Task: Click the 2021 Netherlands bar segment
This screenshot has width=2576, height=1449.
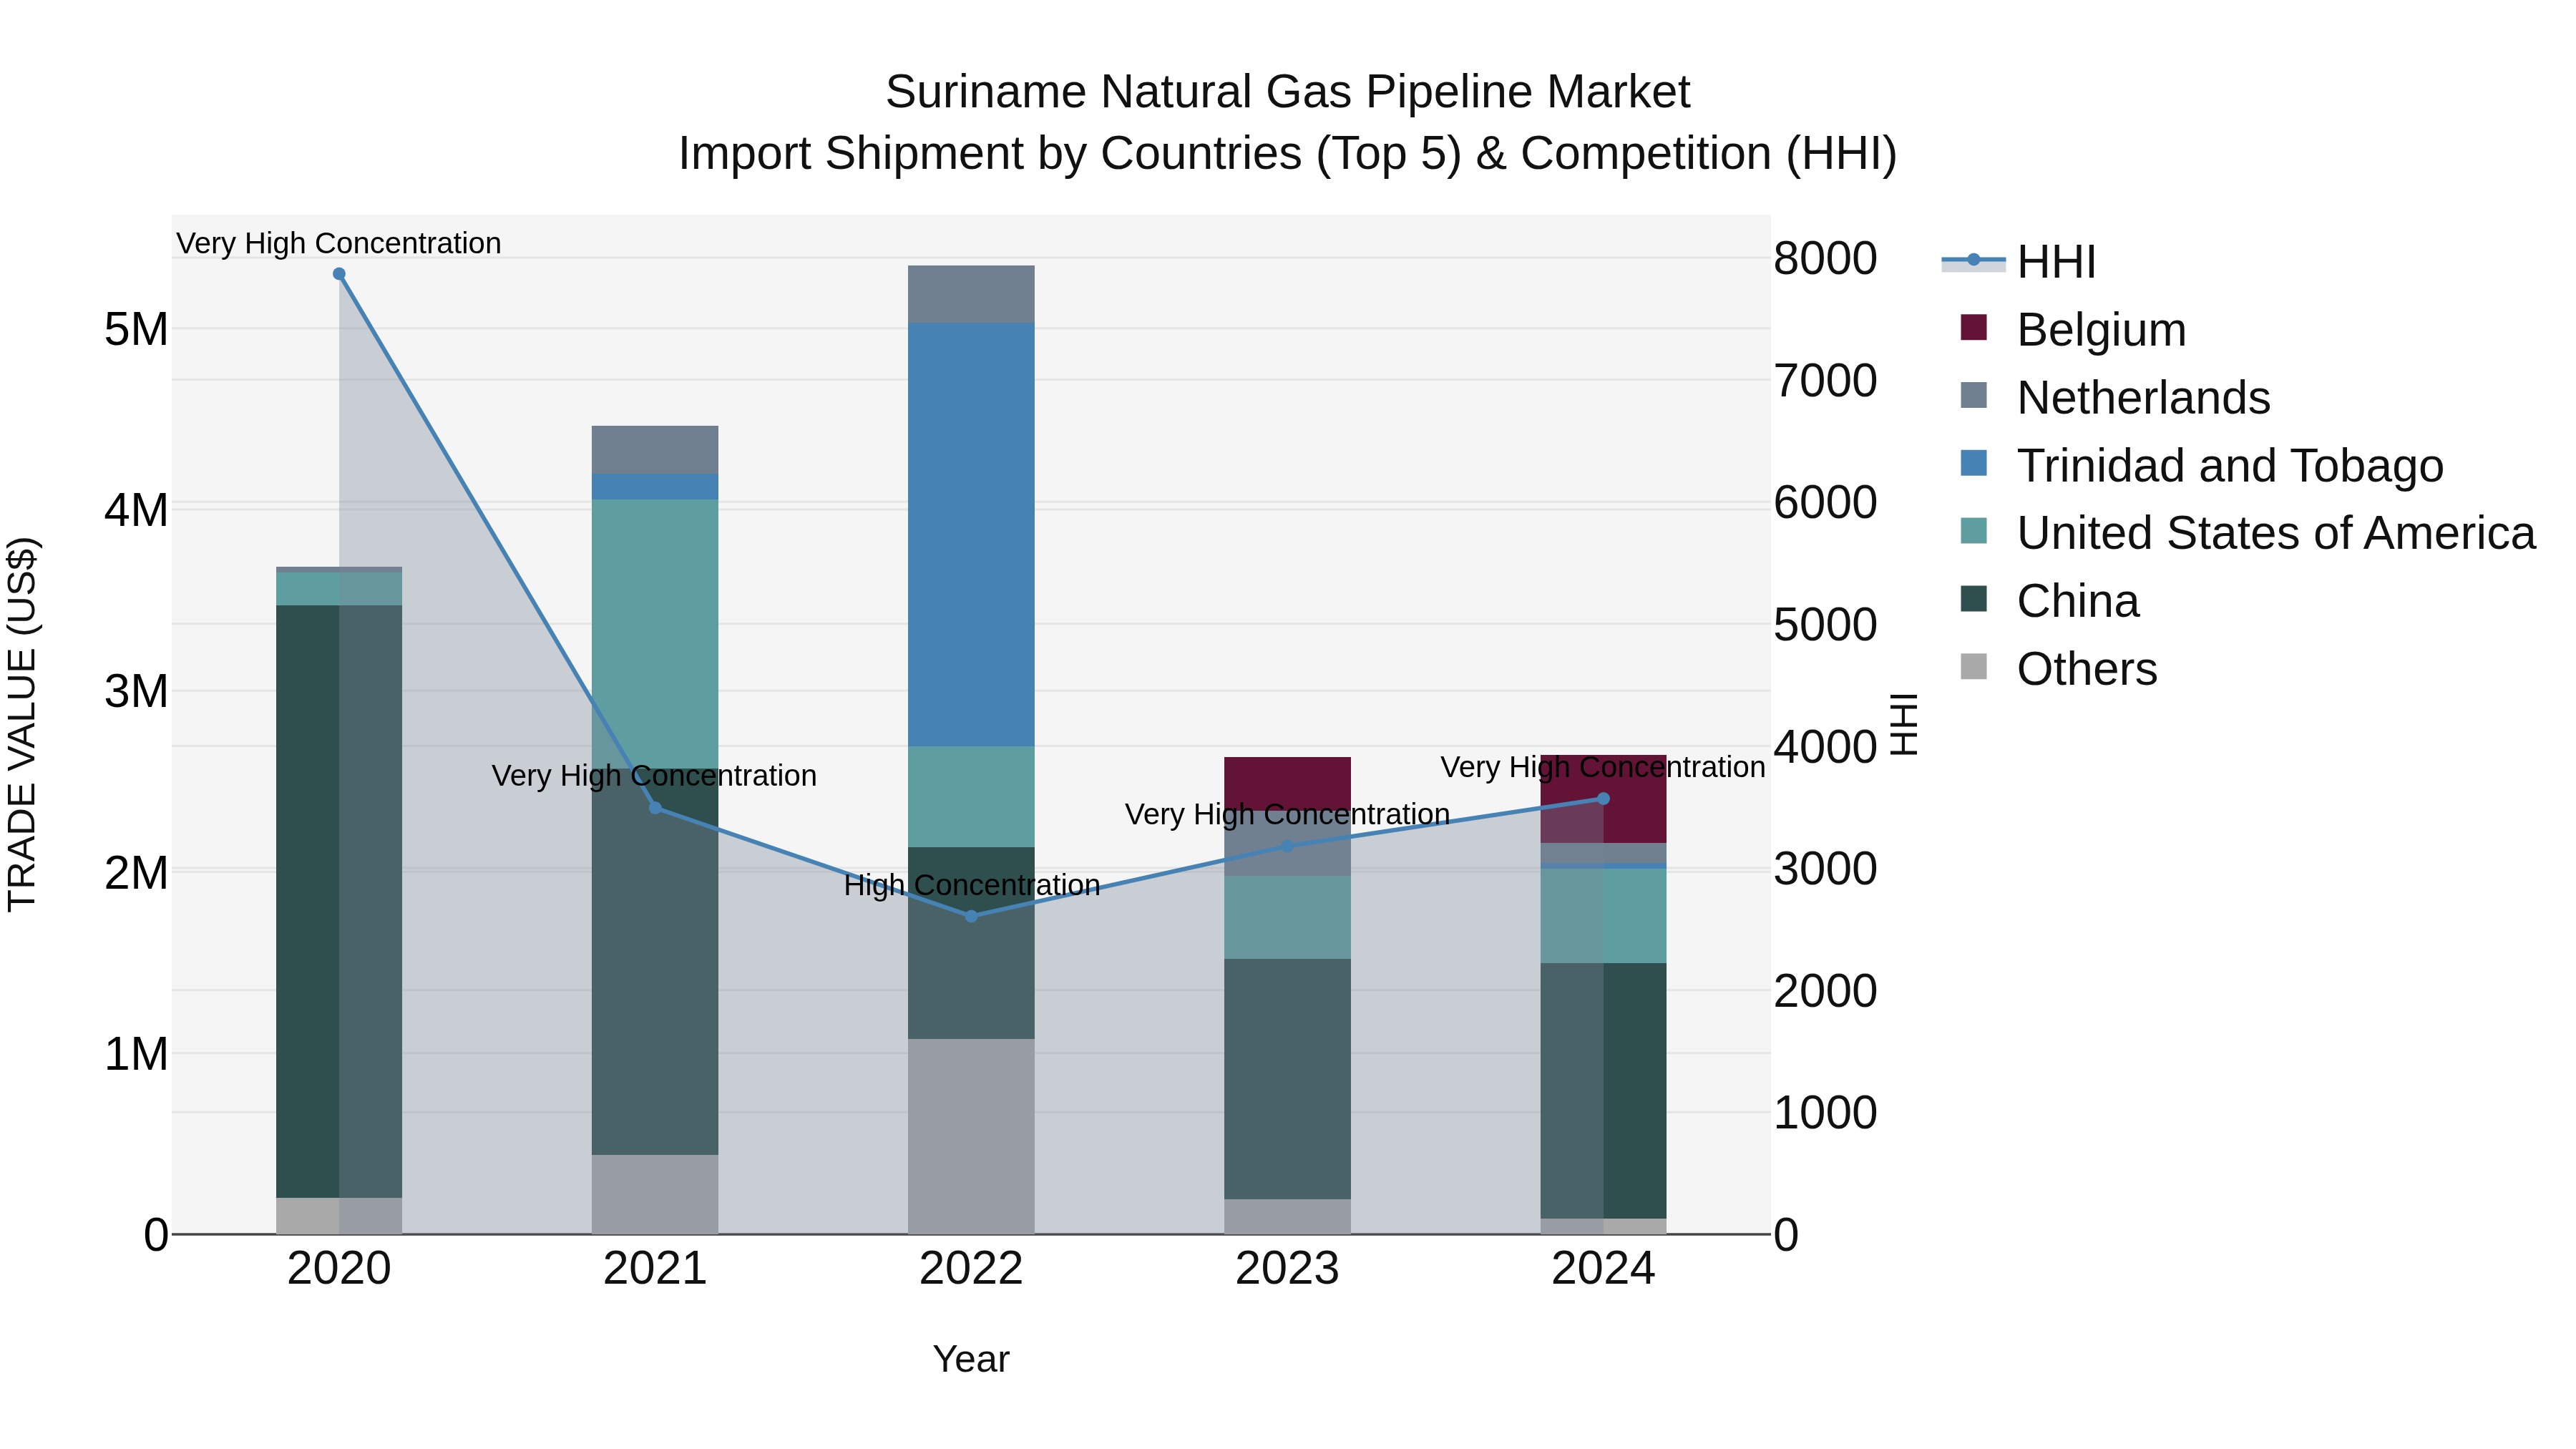Action: pyautogui.click(x=655, y=450)
